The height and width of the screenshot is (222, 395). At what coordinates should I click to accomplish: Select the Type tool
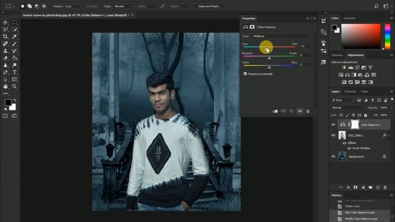tap(14, 72)
